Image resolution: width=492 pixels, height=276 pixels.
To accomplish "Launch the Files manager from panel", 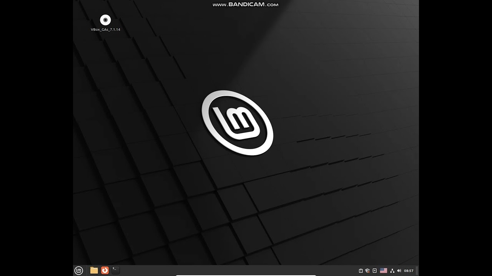I will [94, 271].
